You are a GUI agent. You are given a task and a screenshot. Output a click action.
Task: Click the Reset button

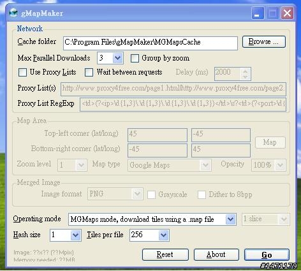click(x=165, y=254)
